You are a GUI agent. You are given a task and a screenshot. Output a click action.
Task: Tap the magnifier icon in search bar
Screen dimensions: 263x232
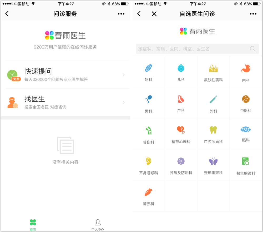tap(252, 49)
